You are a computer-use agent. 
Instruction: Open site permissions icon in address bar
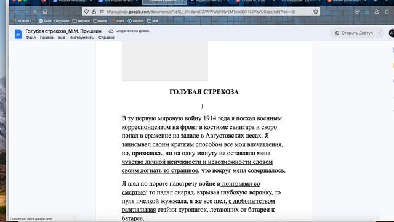click(x=102, y=12)
